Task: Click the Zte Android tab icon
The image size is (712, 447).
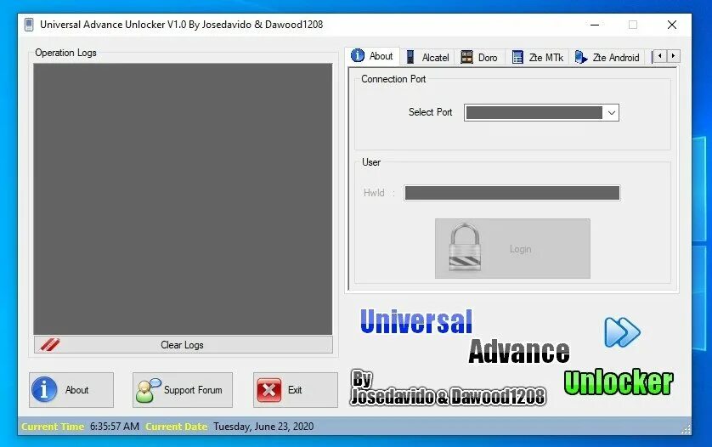Action: (581, 57)
